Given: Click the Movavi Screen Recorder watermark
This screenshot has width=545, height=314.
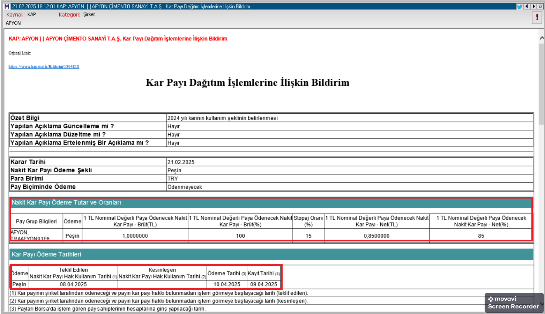Looking at the screenshot, I should coord(513,302).
